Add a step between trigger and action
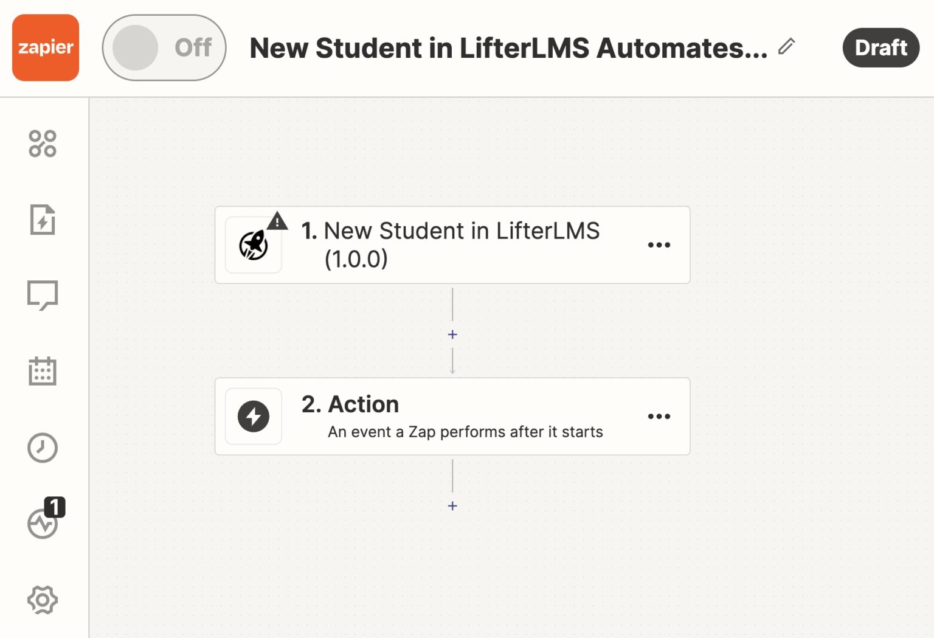The image size is (934, 638). coord(452,334)
